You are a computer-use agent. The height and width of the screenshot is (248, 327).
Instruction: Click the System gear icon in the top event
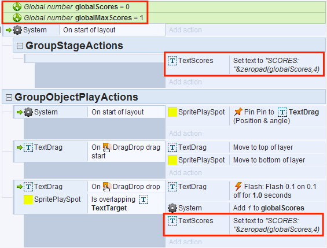point(17,30)
